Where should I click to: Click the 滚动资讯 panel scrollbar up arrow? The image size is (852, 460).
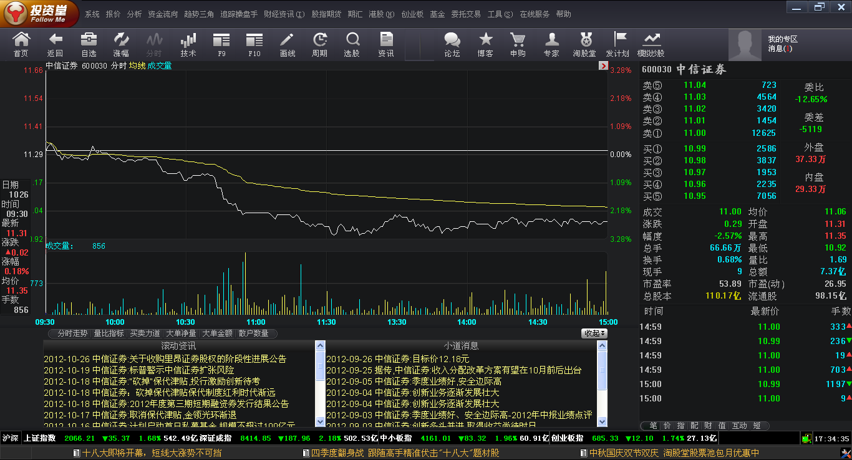320,345
